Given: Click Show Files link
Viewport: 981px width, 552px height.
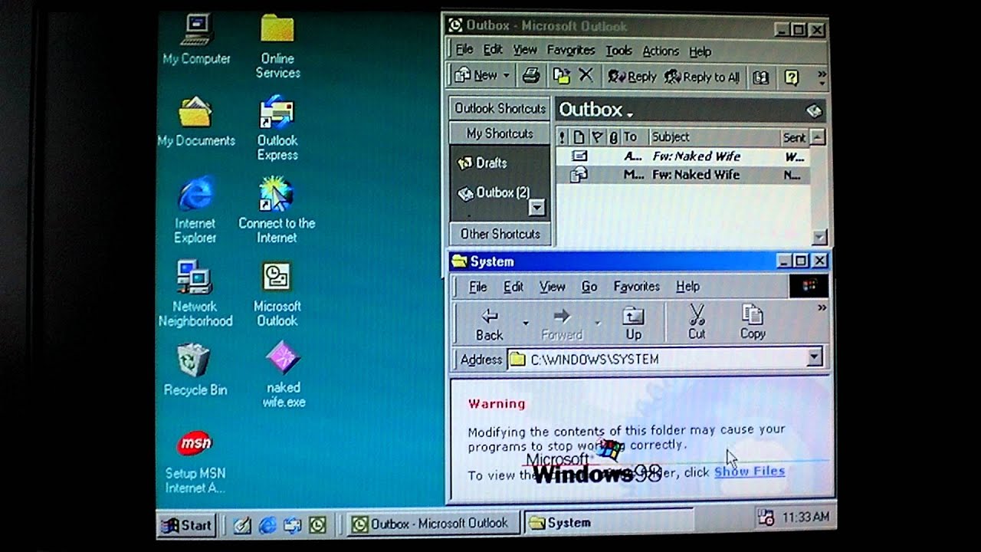Looking at the screenshot, I should click(749, 471).
